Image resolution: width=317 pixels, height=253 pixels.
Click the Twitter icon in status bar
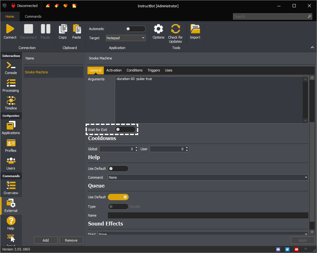pyautogui.click(x=287, y=250)
